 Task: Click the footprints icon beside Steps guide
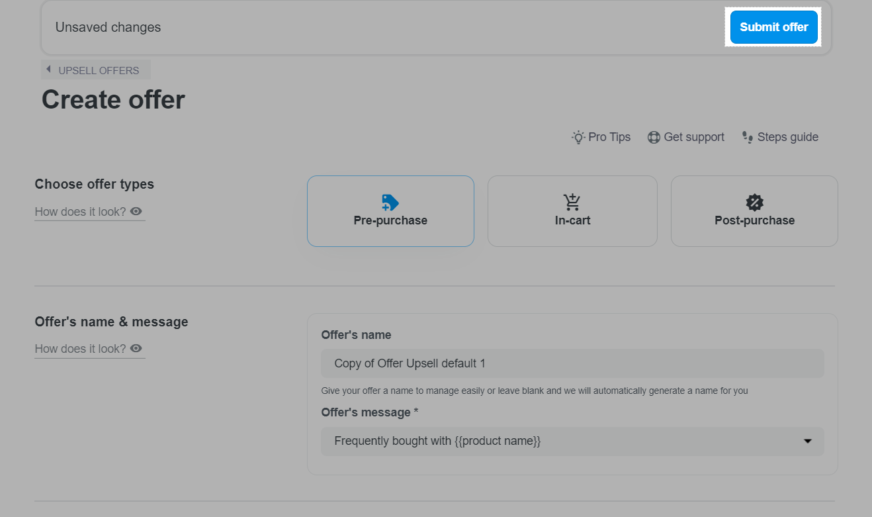(x=748, y=137)
